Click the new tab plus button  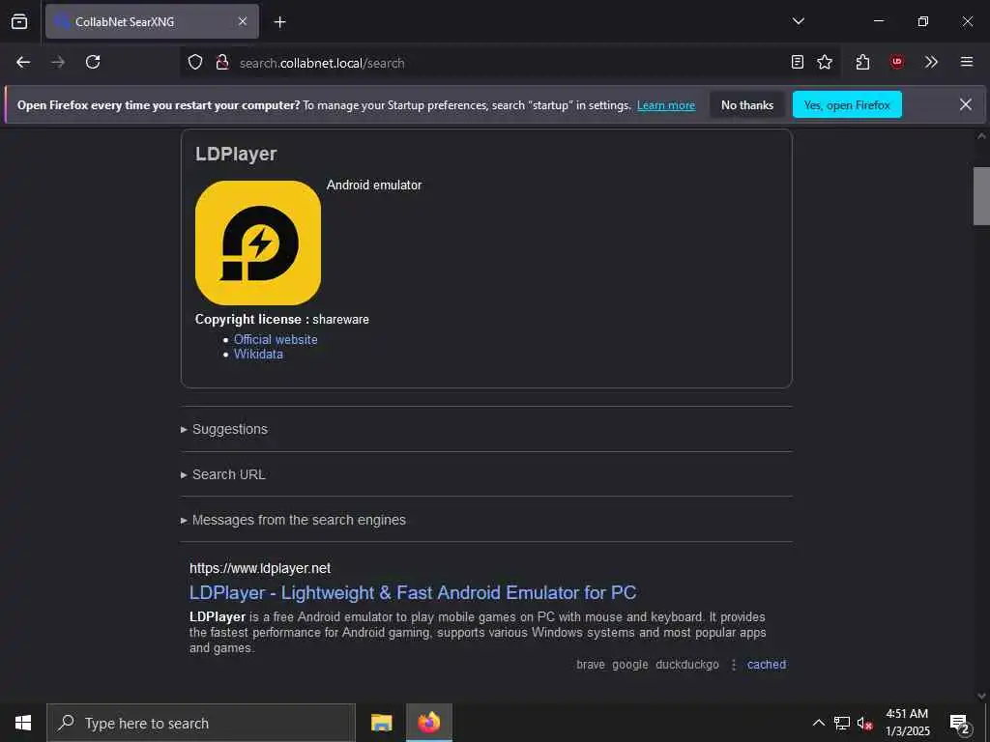pos(279,22)
